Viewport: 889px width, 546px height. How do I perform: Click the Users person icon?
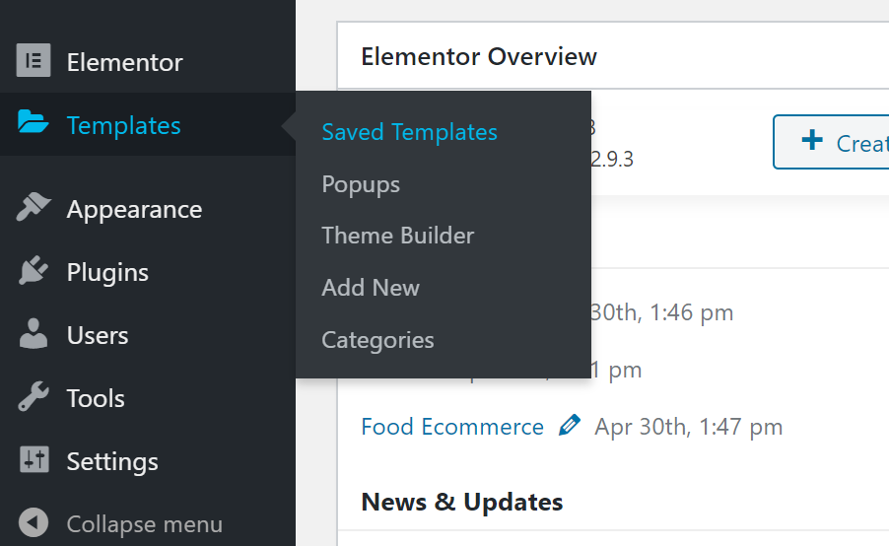[x=34, y=333]
